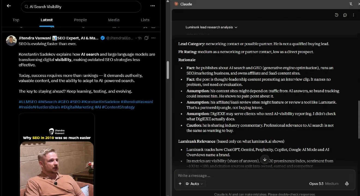
Task: Open the Grok action icon on the post
Action: pos(146,38)
